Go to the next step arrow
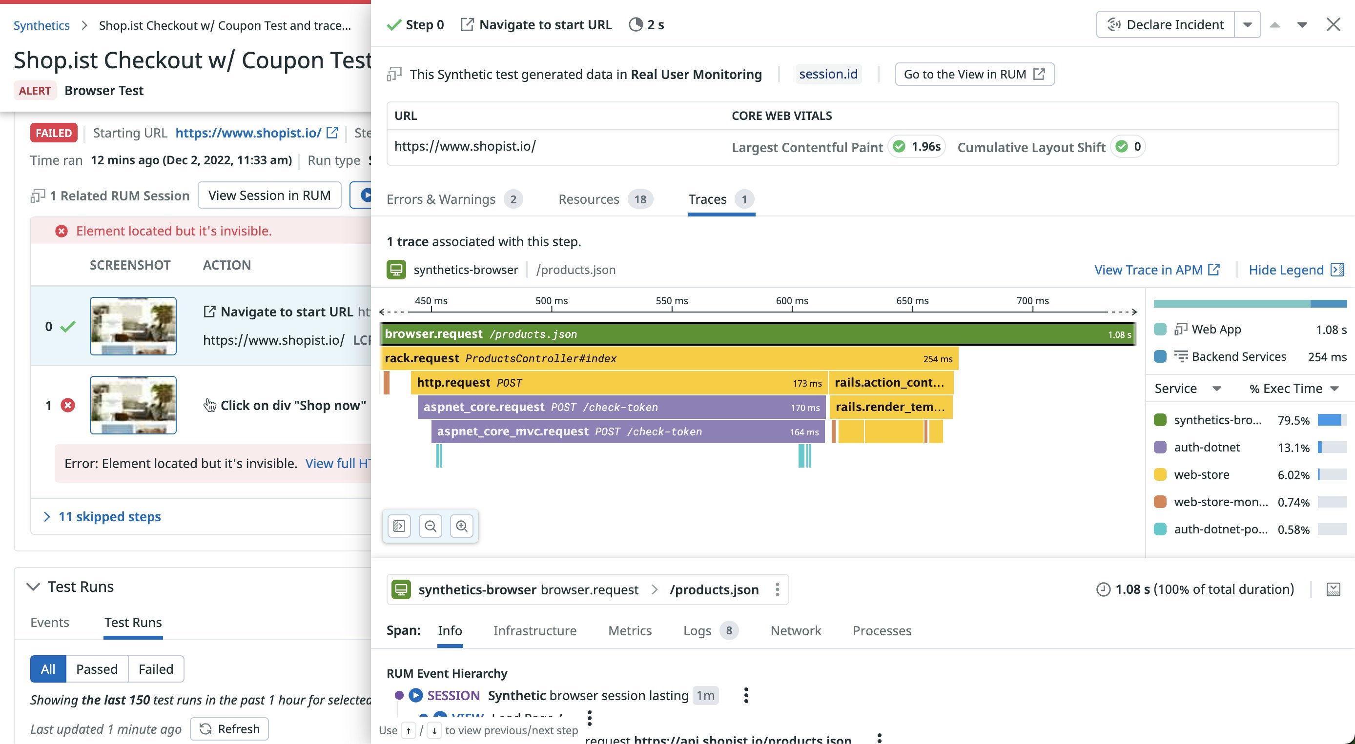 pos(1302,25)
